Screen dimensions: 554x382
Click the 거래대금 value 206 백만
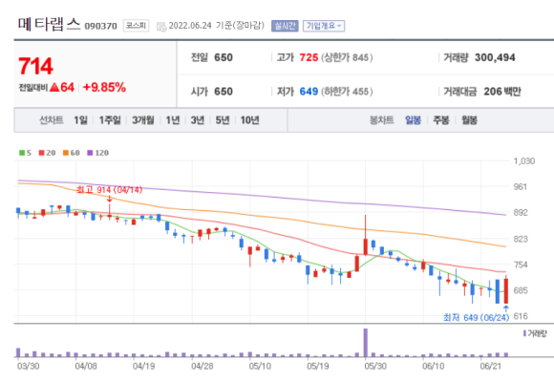[502, 91]
